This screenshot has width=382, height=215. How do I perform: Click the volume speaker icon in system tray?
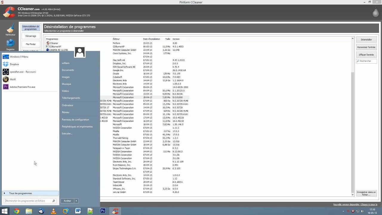click(x=363, y=211)
